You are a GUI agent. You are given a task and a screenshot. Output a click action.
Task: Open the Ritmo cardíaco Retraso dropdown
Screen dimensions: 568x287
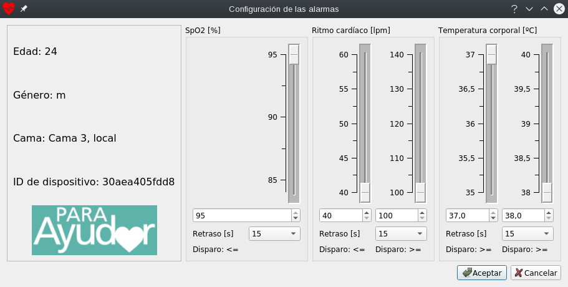click(401, 233)
